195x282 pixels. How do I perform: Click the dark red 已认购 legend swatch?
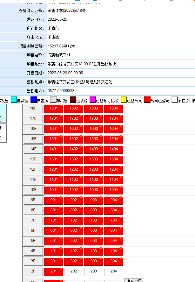[x=73, y=100]
